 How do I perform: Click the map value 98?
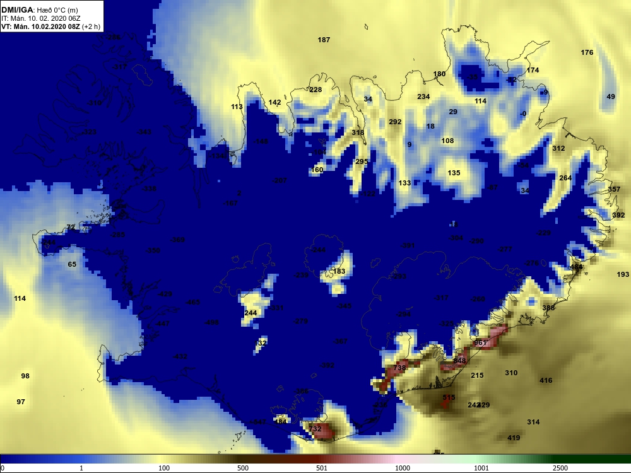click(25, 376)
